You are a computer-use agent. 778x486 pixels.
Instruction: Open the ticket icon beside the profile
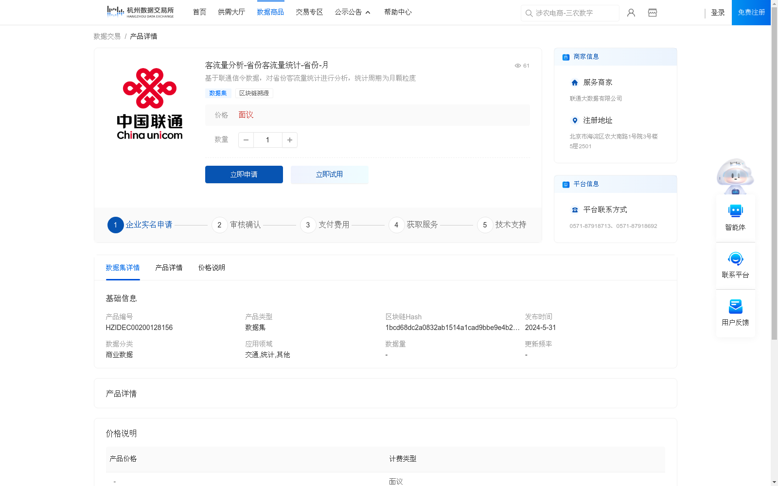652,13
